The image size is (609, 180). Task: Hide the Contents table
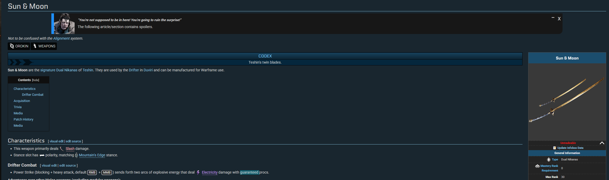click(36, 80)
